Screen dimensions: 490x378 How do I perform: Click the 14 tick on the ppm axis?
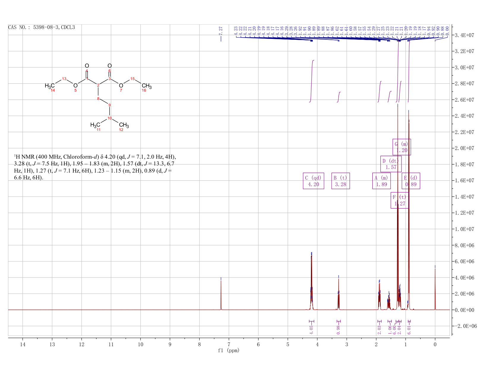point(23,344)
